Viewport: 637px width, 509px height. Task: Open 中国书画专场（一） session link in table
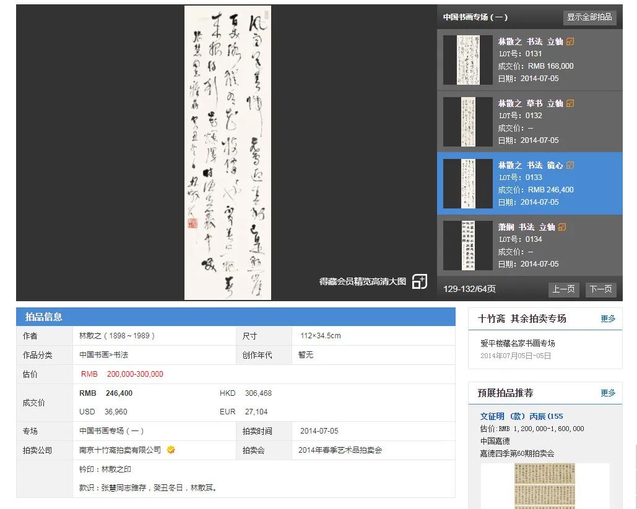point(111,431)
